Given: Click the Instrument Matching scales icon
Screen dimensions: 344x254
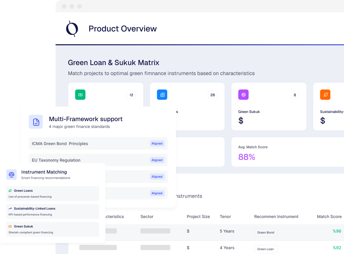Looking at the screenshot, I should point(11,175).
